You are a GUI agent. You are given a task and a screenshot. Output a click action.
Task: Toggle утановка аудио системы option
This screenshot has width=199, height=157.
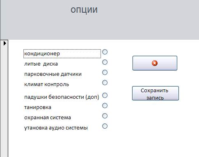pos(105,126)
